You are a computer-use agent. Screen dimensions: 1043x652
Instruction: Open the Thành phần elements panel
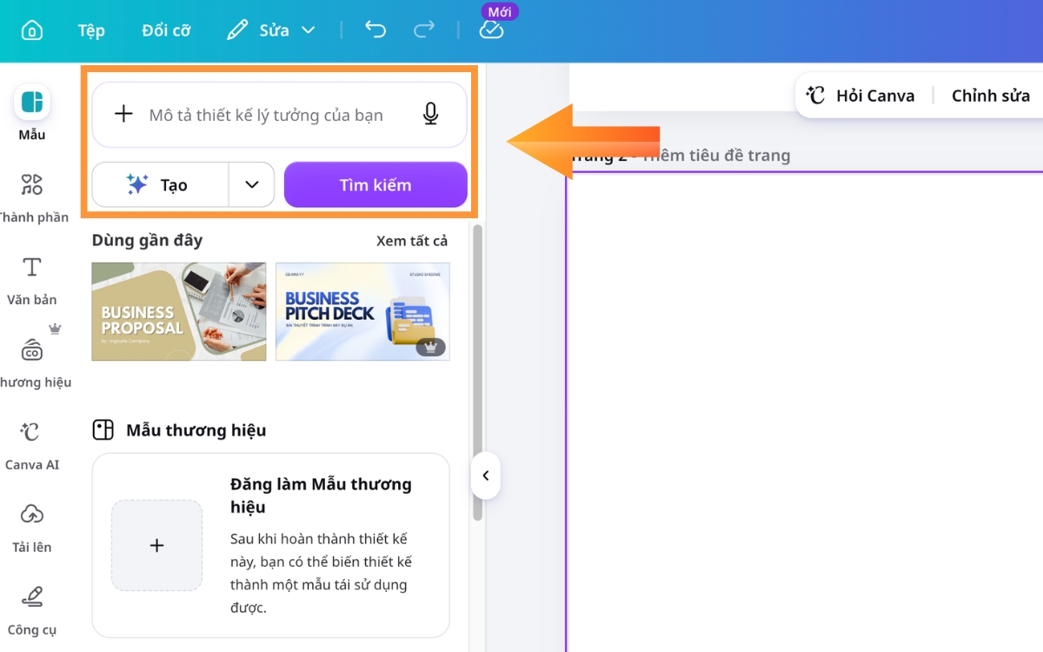(x=32, y=197)
